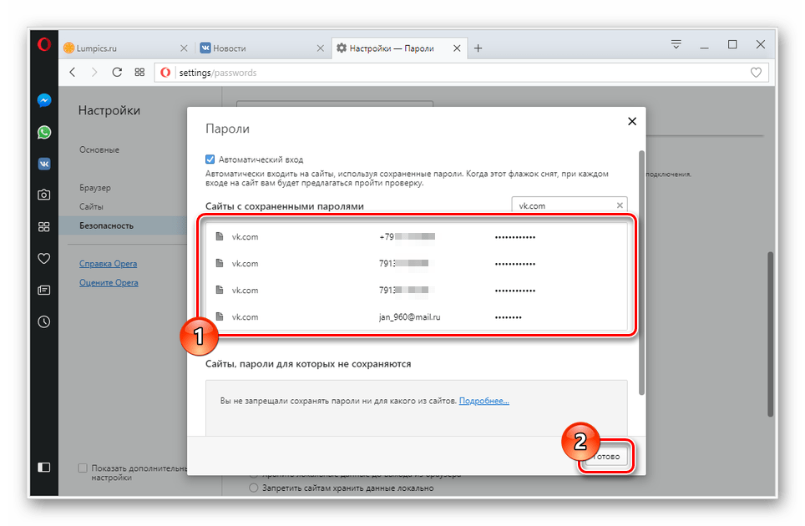
Task: Clear the vk.com password search field
Action: click(x=620, y=205)
